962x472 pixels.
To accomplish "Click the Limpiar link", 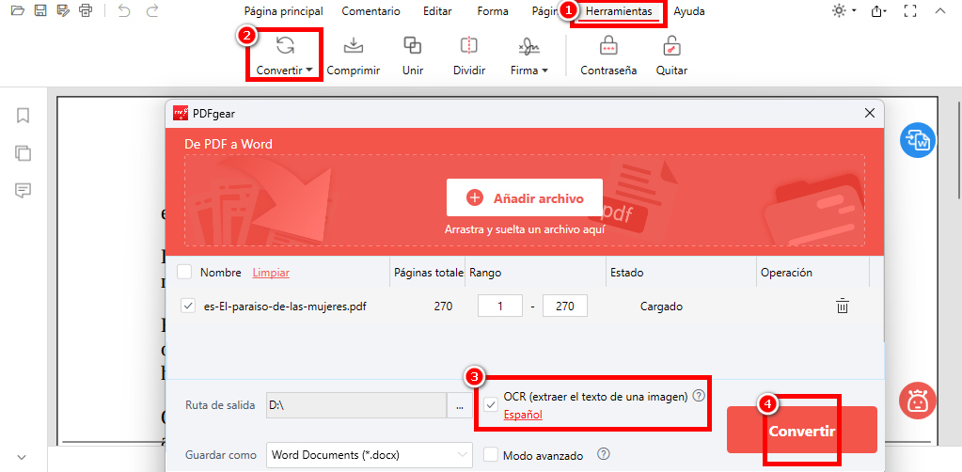I will click(271, 273).
